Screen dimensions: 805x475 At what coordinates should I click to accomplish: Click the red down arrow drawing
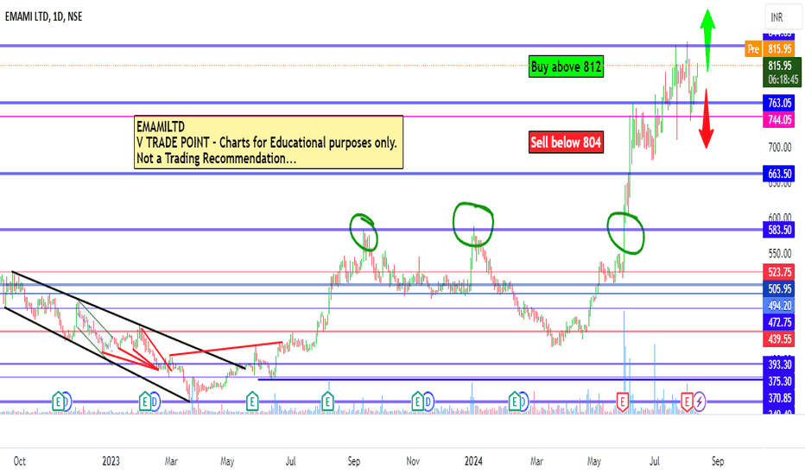click(706, 118)
